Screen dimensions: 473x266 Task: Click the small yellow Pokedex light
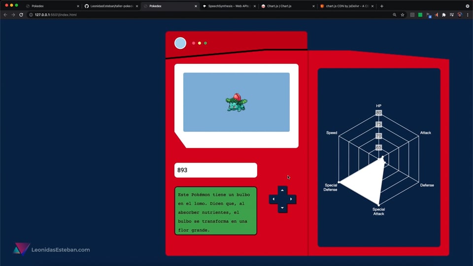[200, 43]
